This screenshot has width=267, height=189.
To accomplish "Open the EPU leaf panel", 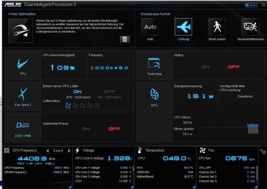I will click(154, 112).
